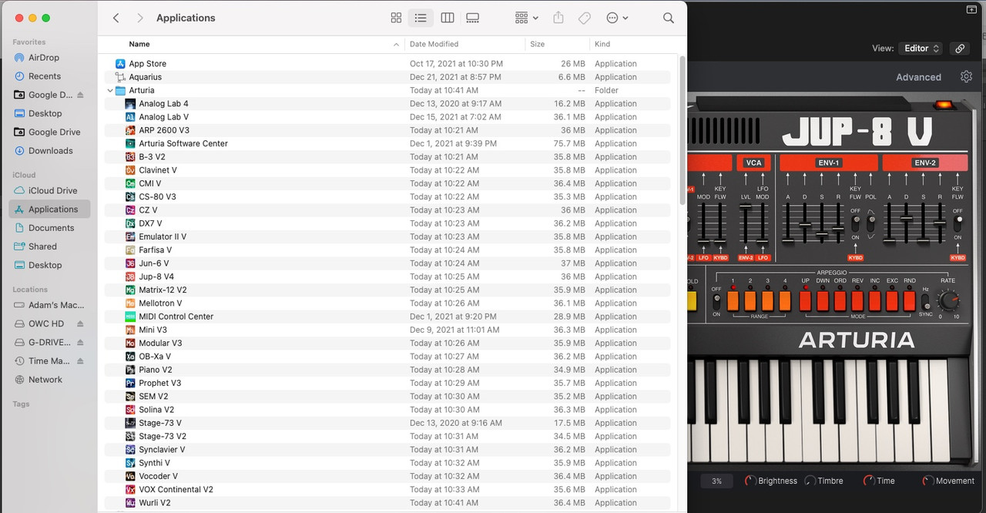This screenshot has height=513, width=986.
Task: Click the MIDI Control Center icon
Action: click(130, 317)
